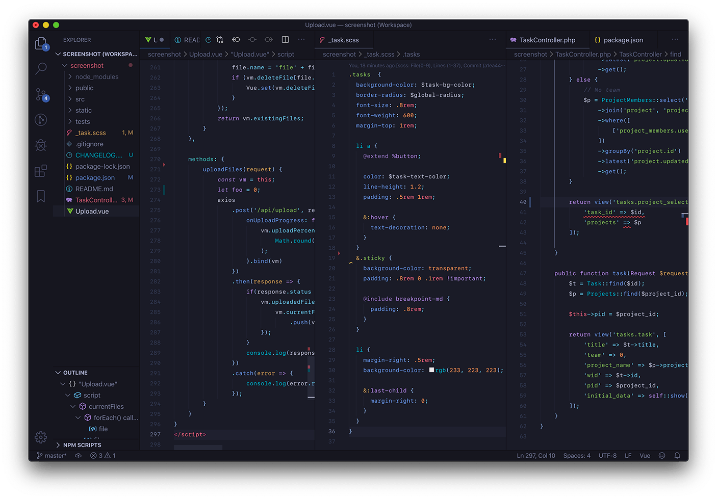Open the Source Control view showing 4 changes
This screenshot has width=717, height=499.
pos(41,94)
